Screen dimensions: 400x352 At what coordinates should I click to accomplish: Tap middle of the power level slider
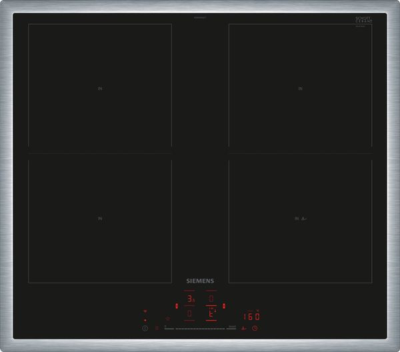pos(201,328)
